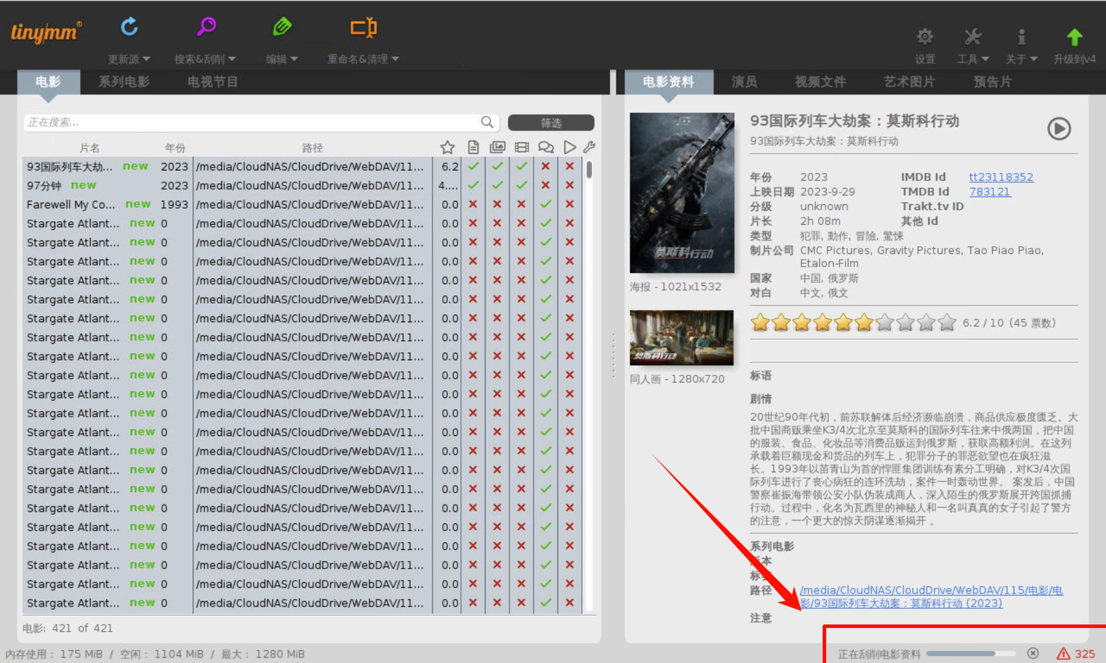Play the movie with the circular play button
The image size is (1106, 663).
[x=1058, y=128]
